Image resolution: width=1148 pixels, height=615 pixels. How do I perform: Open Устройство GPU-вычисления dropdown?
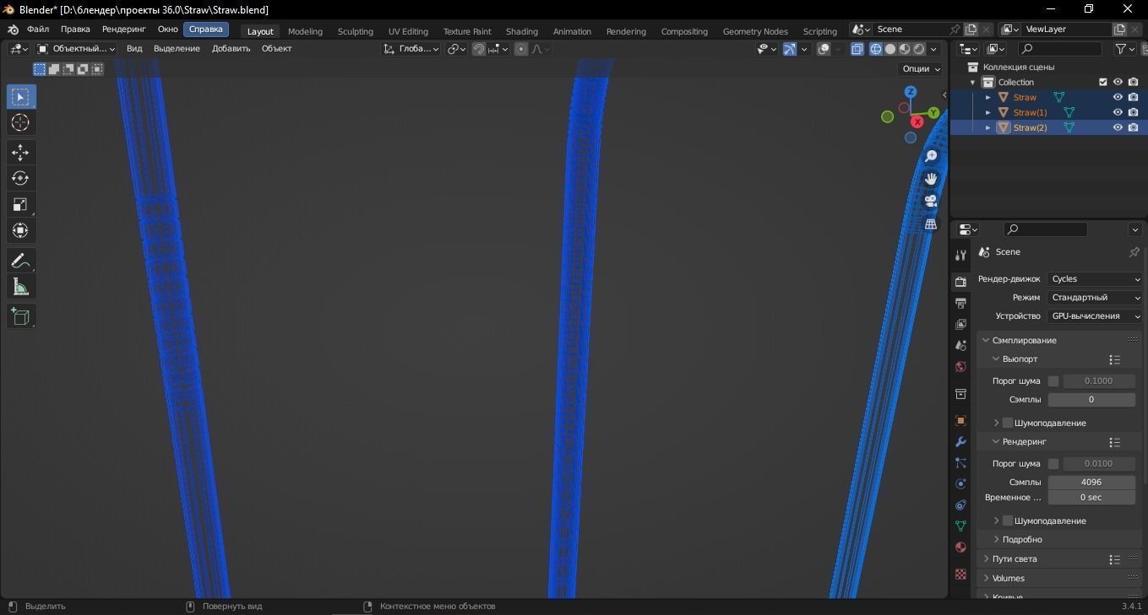(x=1095, y=316)
